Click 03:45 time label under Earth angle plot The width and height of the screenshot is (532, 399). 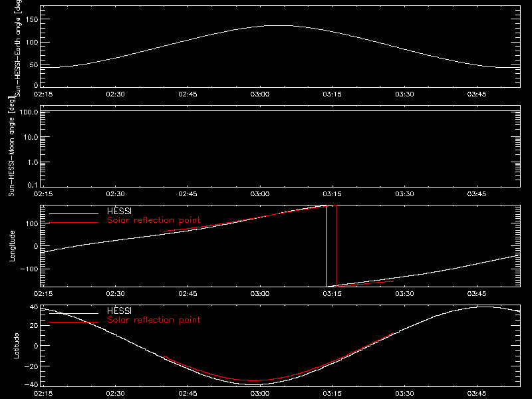477,94
